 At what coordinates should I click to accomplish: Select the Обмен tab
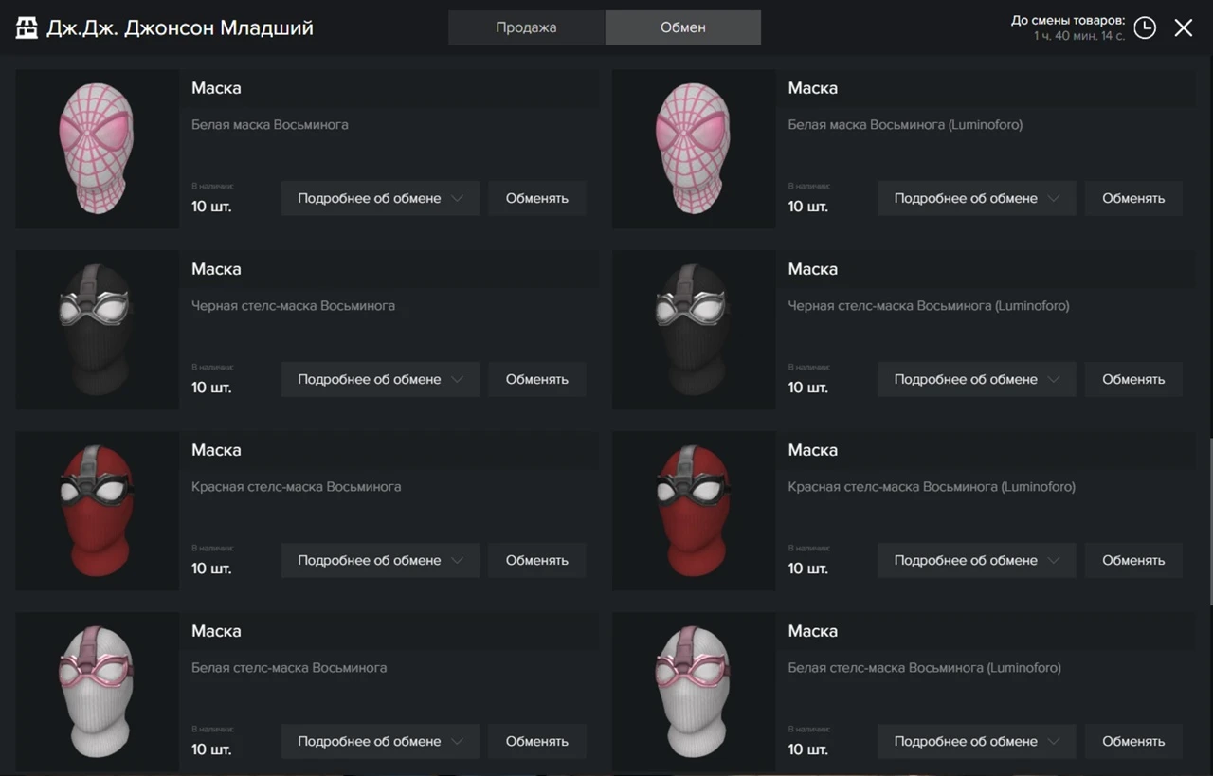pyautogui.click(x=682, y=27)
